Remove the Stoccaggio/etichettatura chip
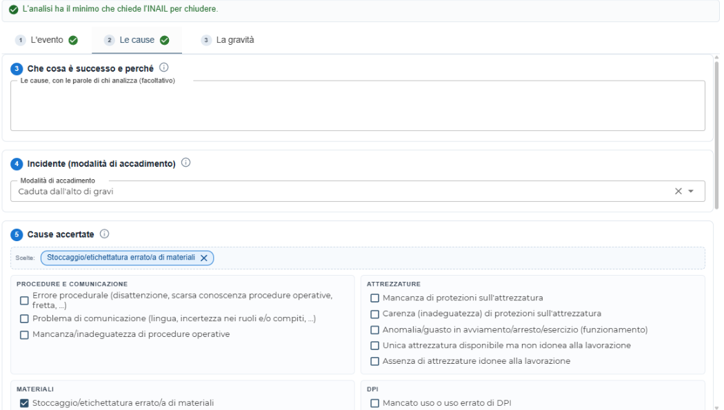 (203, 258)
